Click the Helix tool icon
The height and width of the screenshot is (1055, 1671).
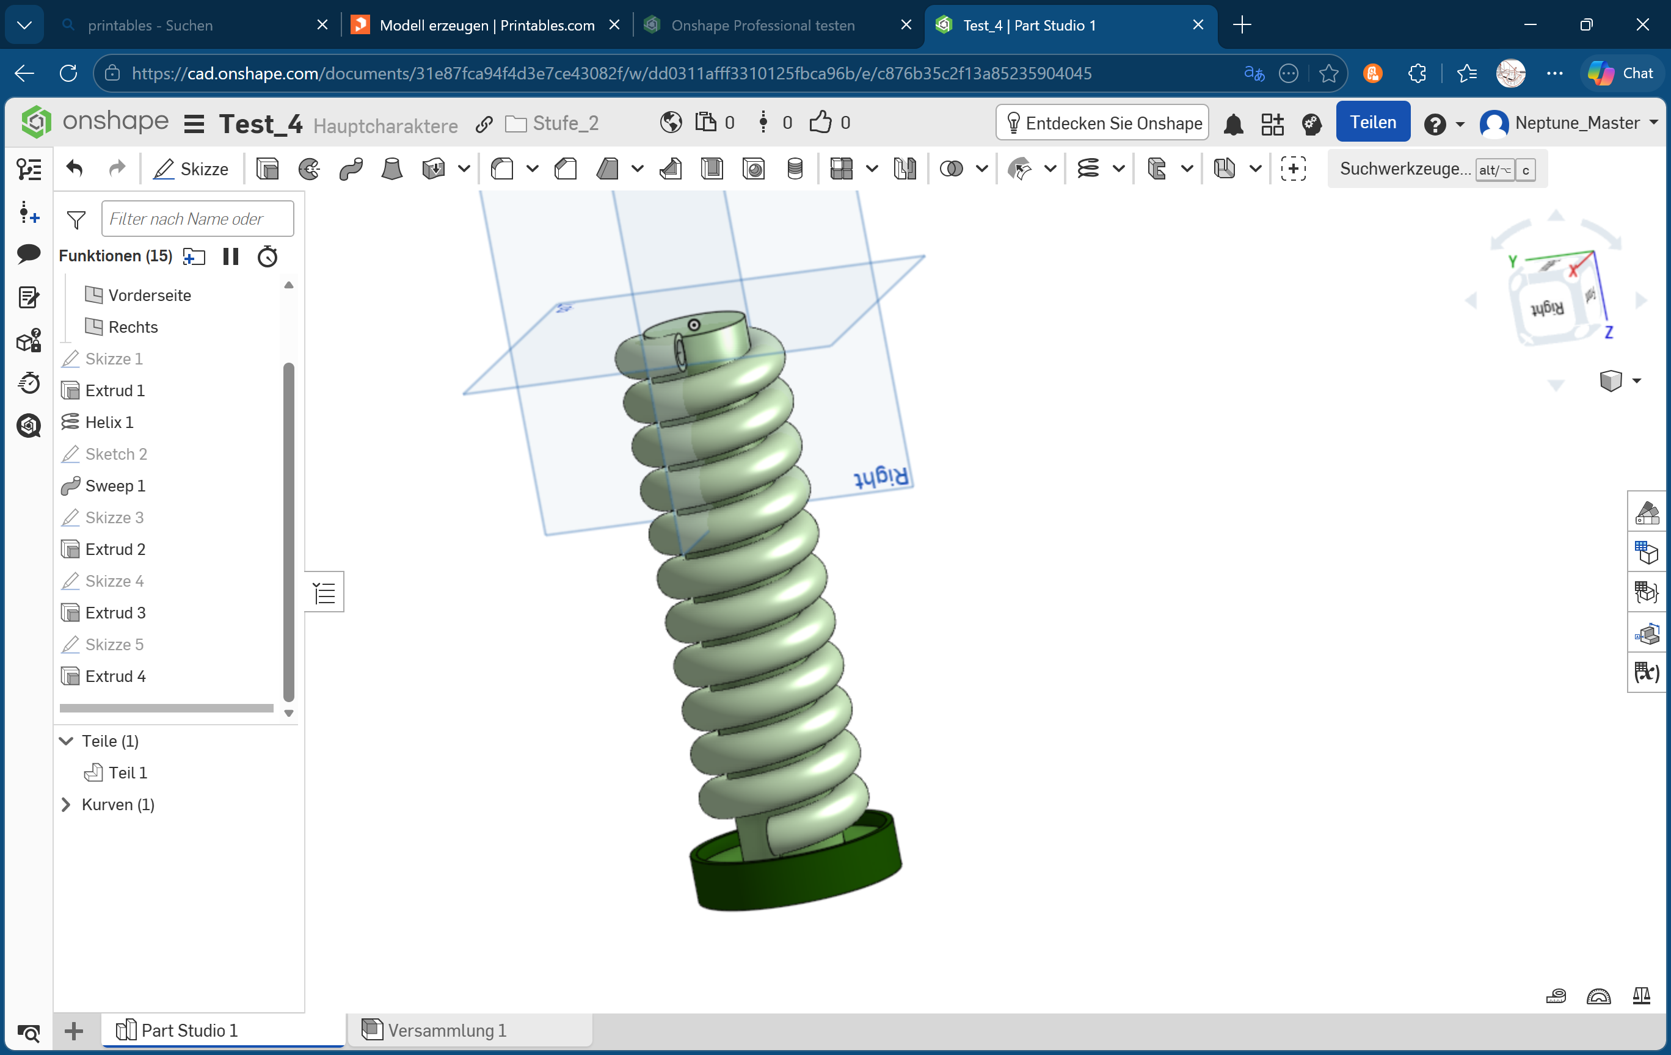[1088, 169]
